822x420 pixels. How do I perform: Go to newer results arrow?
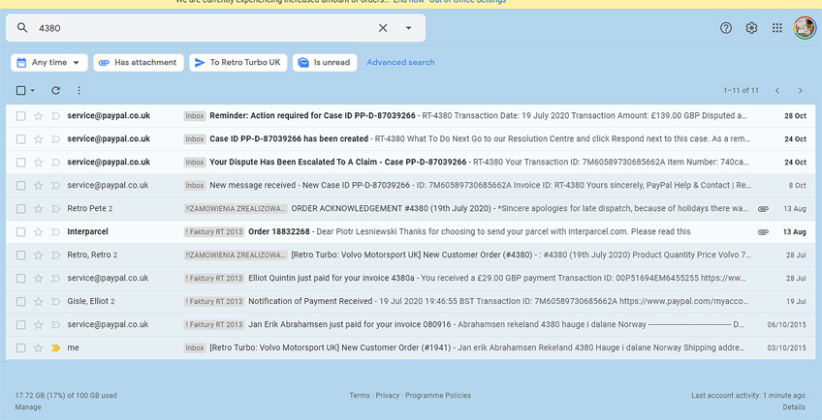coord(777,91)
